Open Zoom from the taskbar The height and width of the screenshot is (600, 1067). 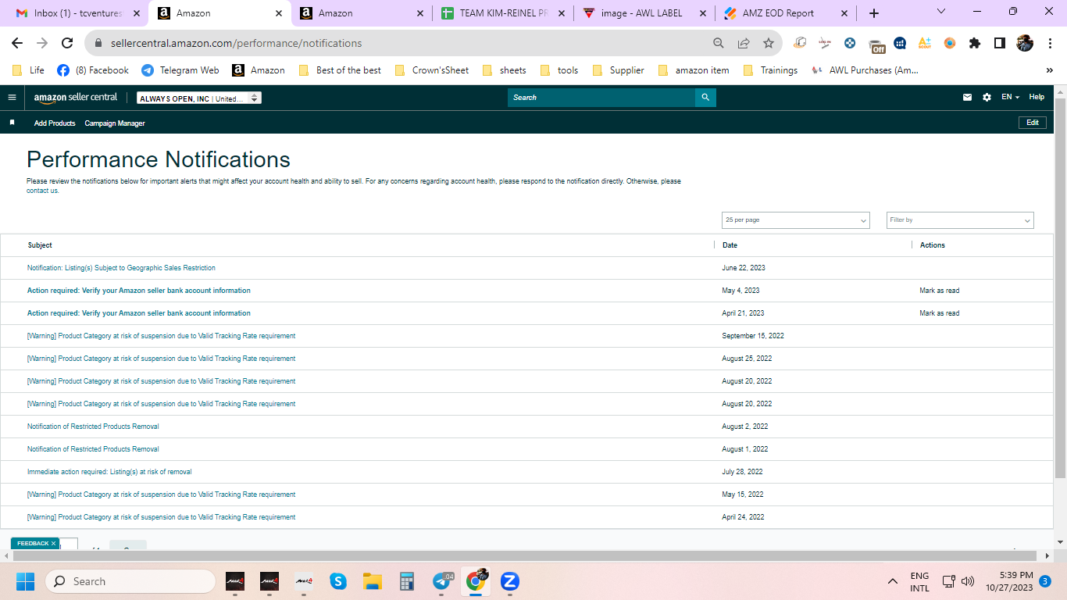[510, 581]
